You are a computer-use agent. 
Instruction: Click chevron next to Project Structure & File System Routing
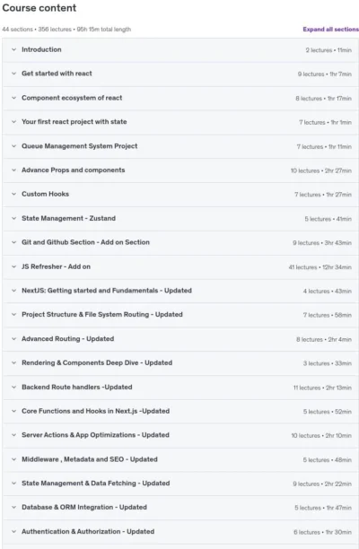click(x=14, y=314)
